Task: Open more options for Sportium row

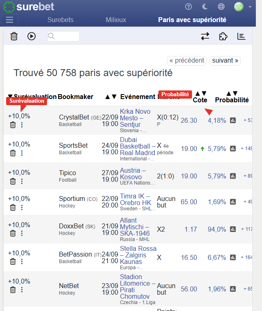Action: click(x=22, y=207)
